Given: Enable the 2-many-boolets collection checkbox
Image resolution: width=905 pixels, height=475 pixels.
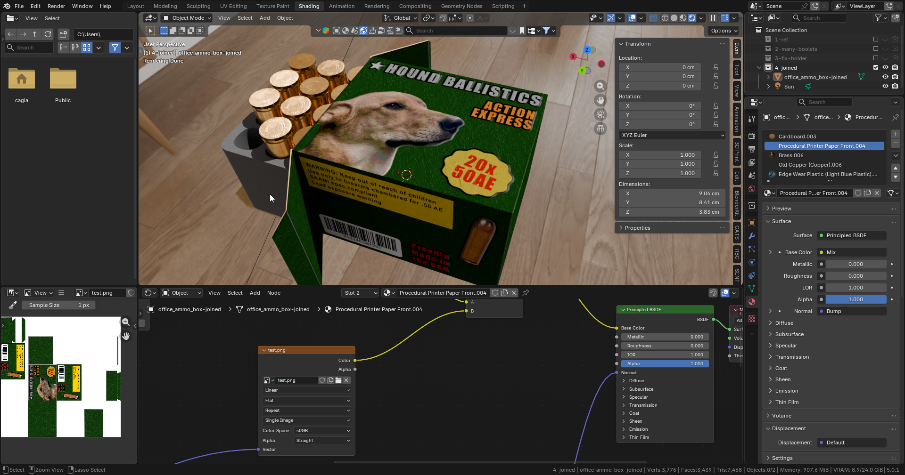Looking at the screenshot, I should (876, 49).
